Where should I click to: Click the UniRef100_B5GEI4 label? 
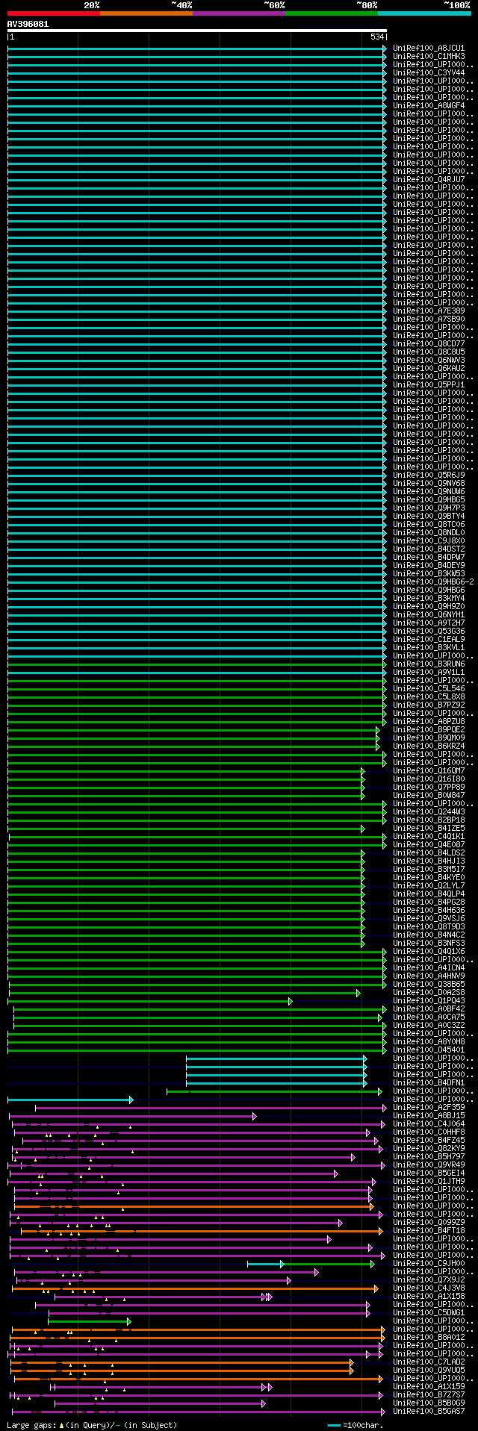pos(429,1173)
